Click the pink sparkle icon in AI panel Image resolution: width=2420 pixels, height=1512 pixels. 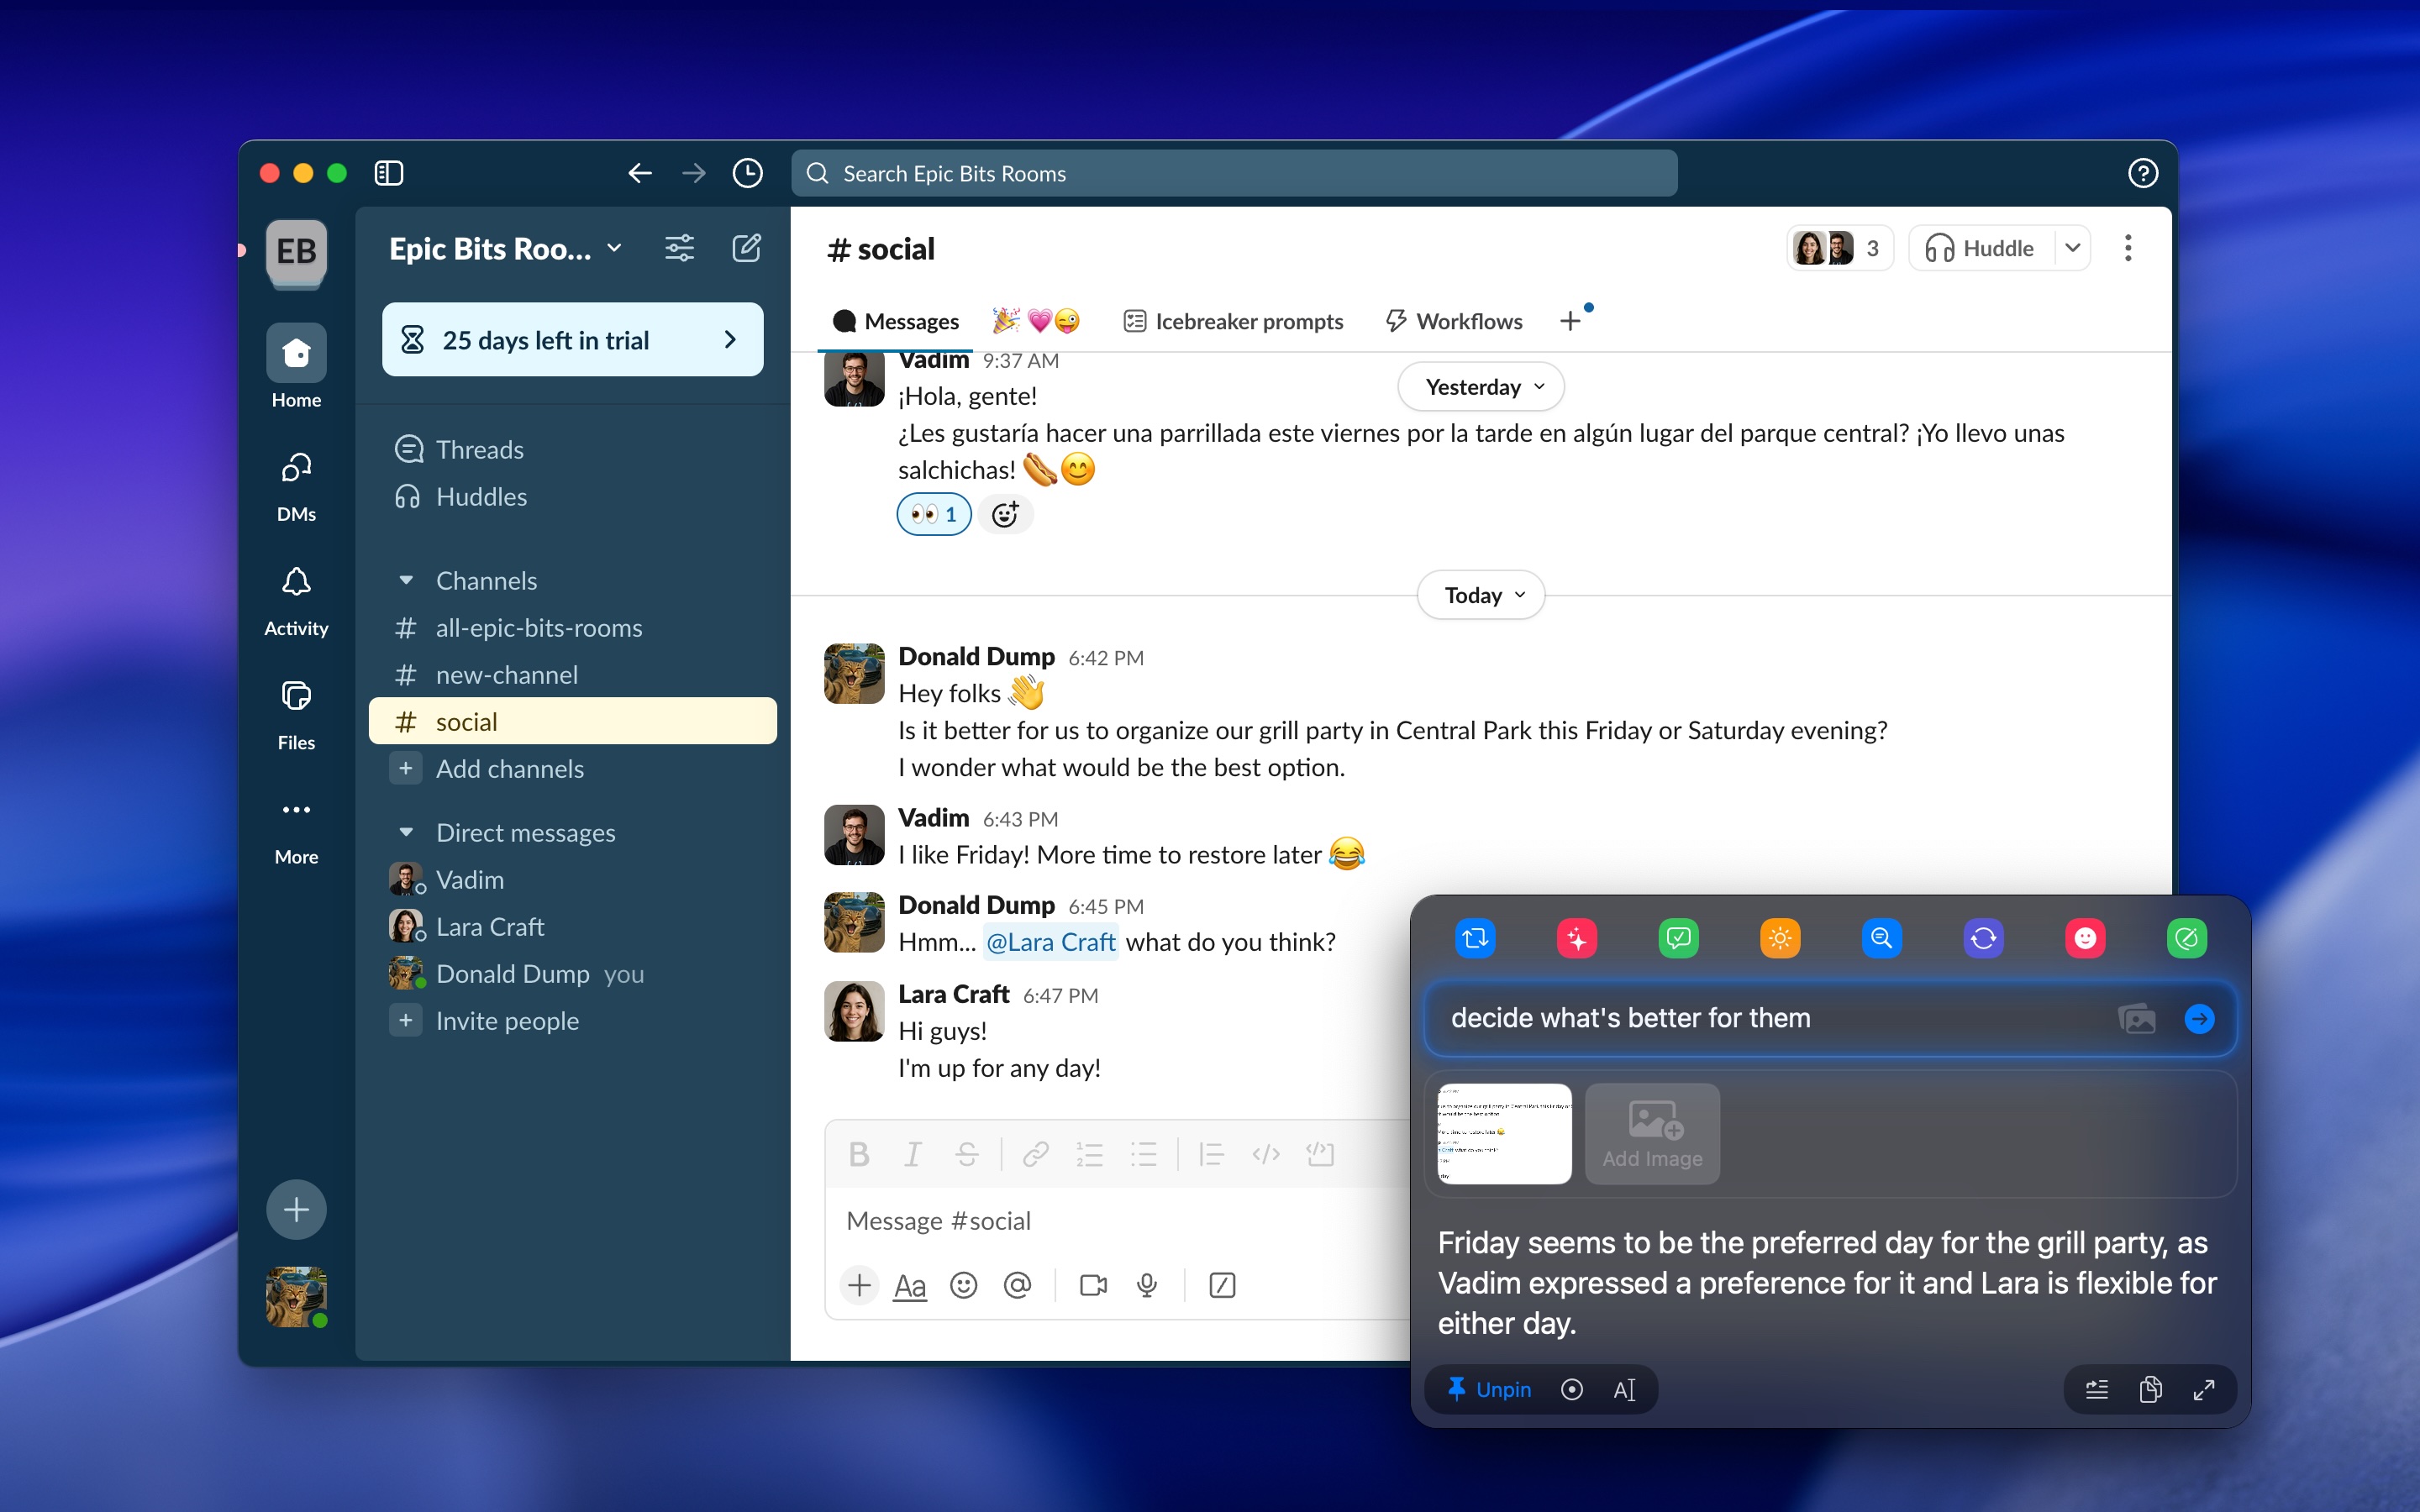pyautogui.click(x=1577, y=938)
